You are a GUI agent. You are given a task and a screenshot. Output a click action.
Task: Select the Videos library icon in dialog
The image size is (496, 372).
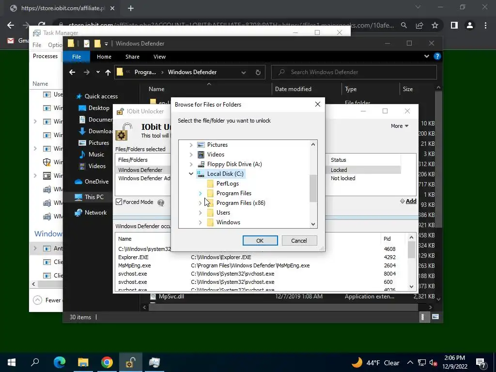201,155
